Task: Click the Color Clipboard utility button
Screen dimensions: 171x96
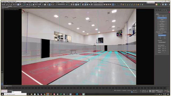Action: pyautogui.click(x=162, y=21)
